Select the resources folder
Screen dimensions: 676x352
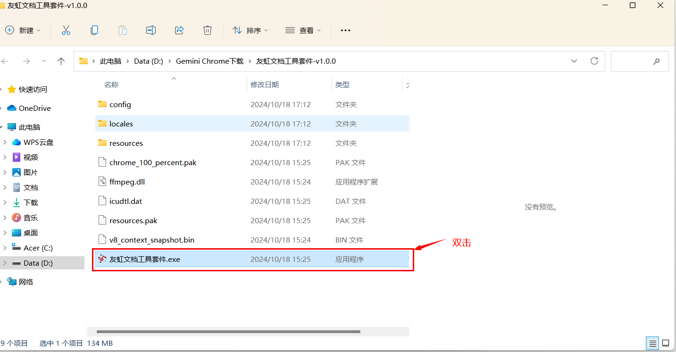point(126,143)
